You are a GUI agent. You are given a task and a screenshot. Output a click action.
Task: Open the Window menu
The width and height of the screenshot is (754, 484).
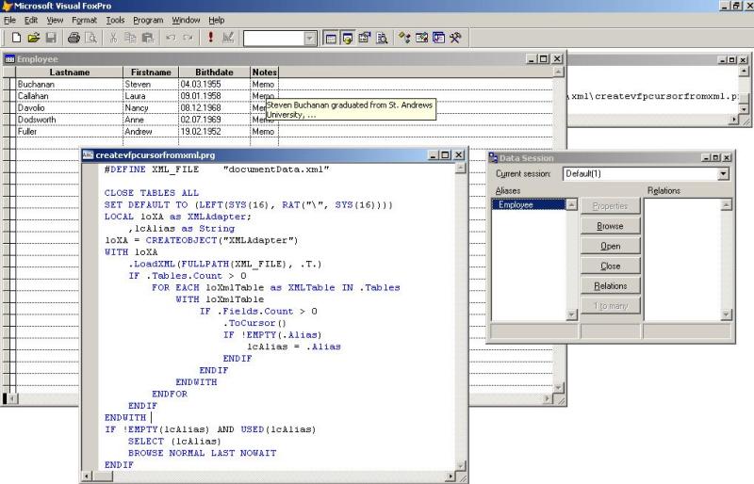coord(186,20)
